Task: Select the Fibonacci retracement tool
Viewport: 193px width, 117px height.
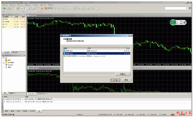Action: [x=27, y=12]
